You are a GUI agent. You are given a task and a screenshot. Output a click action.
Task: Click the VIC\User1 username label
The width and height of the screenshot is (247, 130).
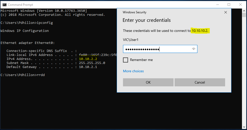(131, 40)
